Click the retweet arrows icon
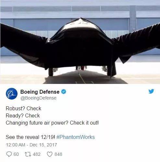Image resolution: width=160 pixels, height=162 pixels. point(28,154)
